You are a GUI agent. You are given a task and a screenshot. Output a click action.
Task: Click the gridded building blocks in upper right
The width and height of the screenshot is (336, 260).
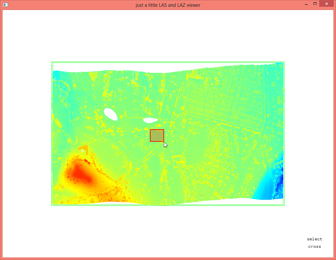point(226,93)
